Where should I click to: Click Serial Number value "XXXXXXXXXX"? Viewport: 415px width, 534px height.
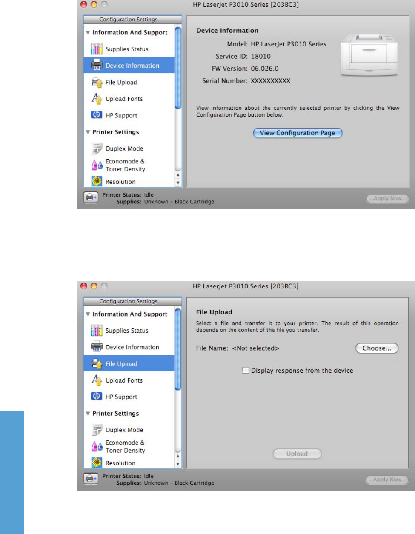pyautogui.click(x=270, y=81)
